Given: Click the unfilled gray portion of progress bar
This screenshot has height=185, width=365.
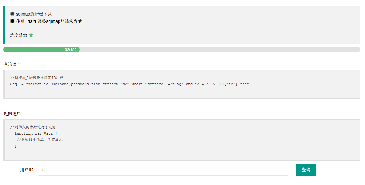Looking at the screenshot, I should (x=220, y=49).
